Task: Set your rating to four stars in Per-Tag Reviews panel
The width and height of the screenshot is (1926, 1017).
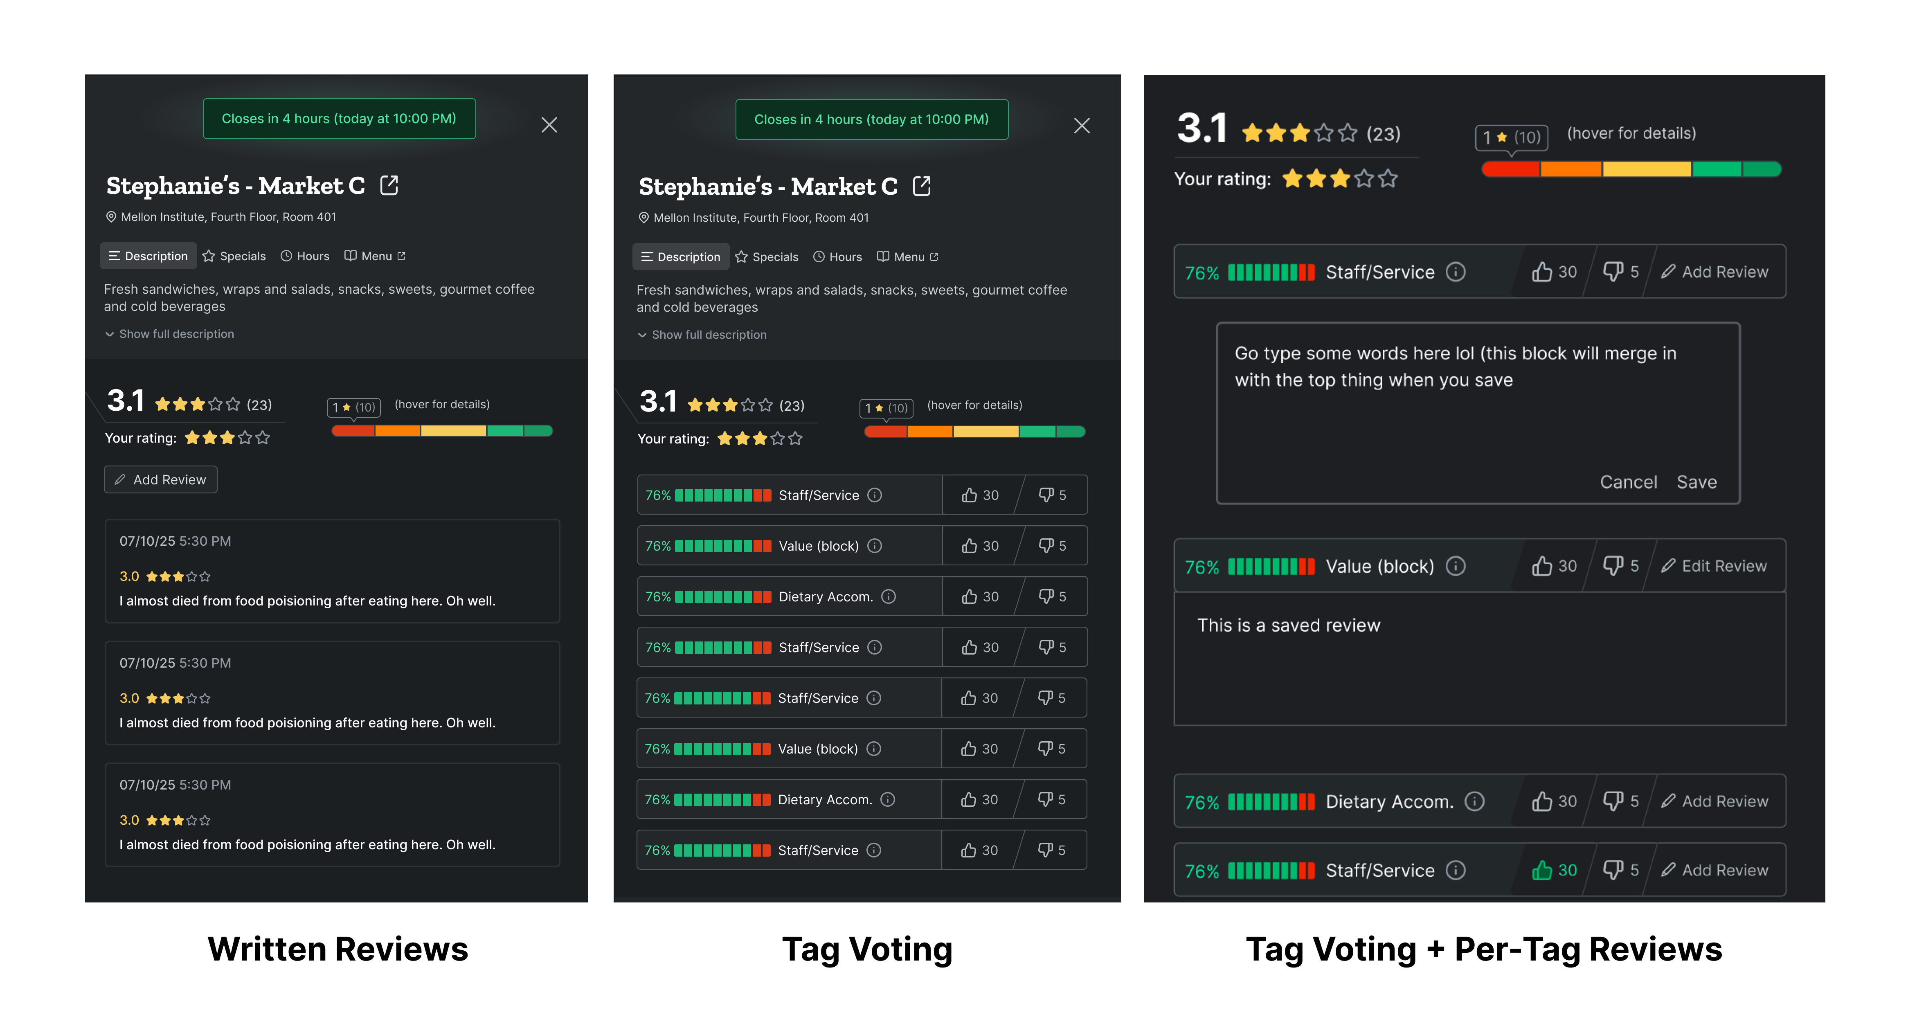Action: pos(1364,179)
